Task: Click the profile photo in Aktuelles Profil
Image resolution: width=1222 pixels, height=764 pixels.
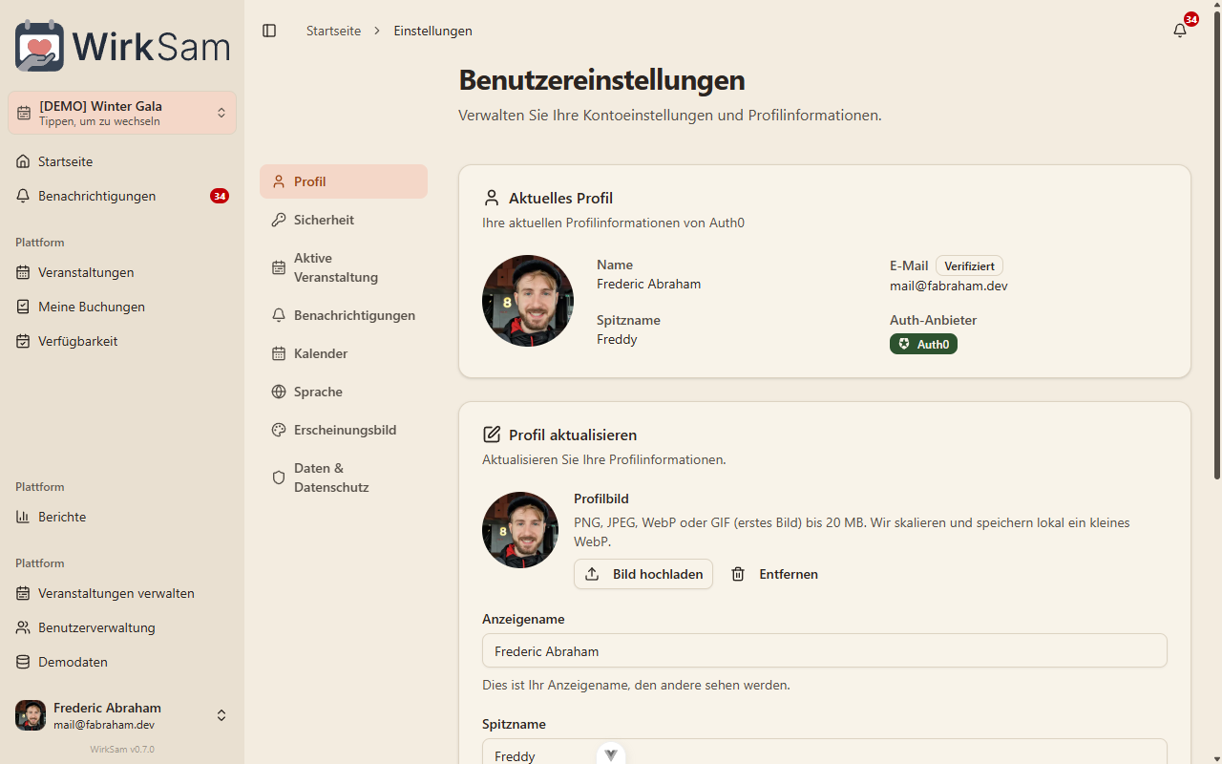Action: click(528, 301)
